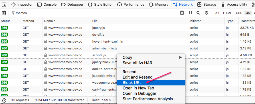Click the themes filter input field

[95, 13]
